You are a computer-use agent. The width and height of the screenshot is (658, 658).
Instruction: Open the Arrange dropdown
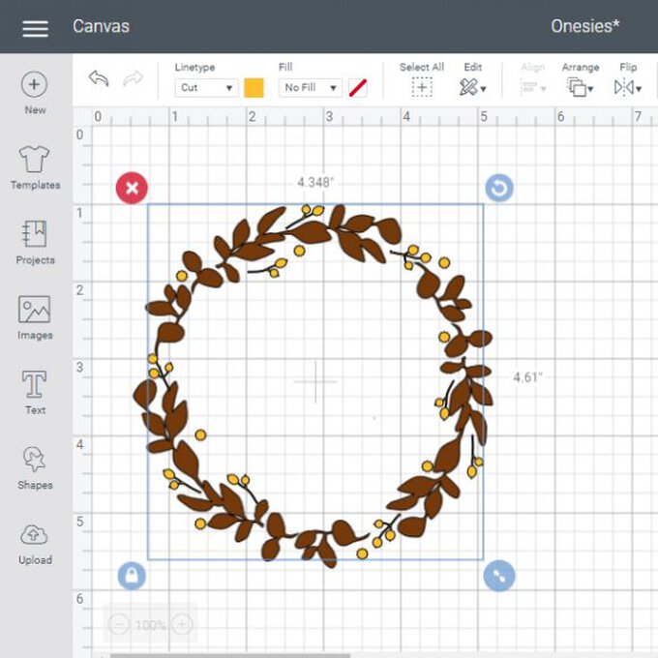580,87
